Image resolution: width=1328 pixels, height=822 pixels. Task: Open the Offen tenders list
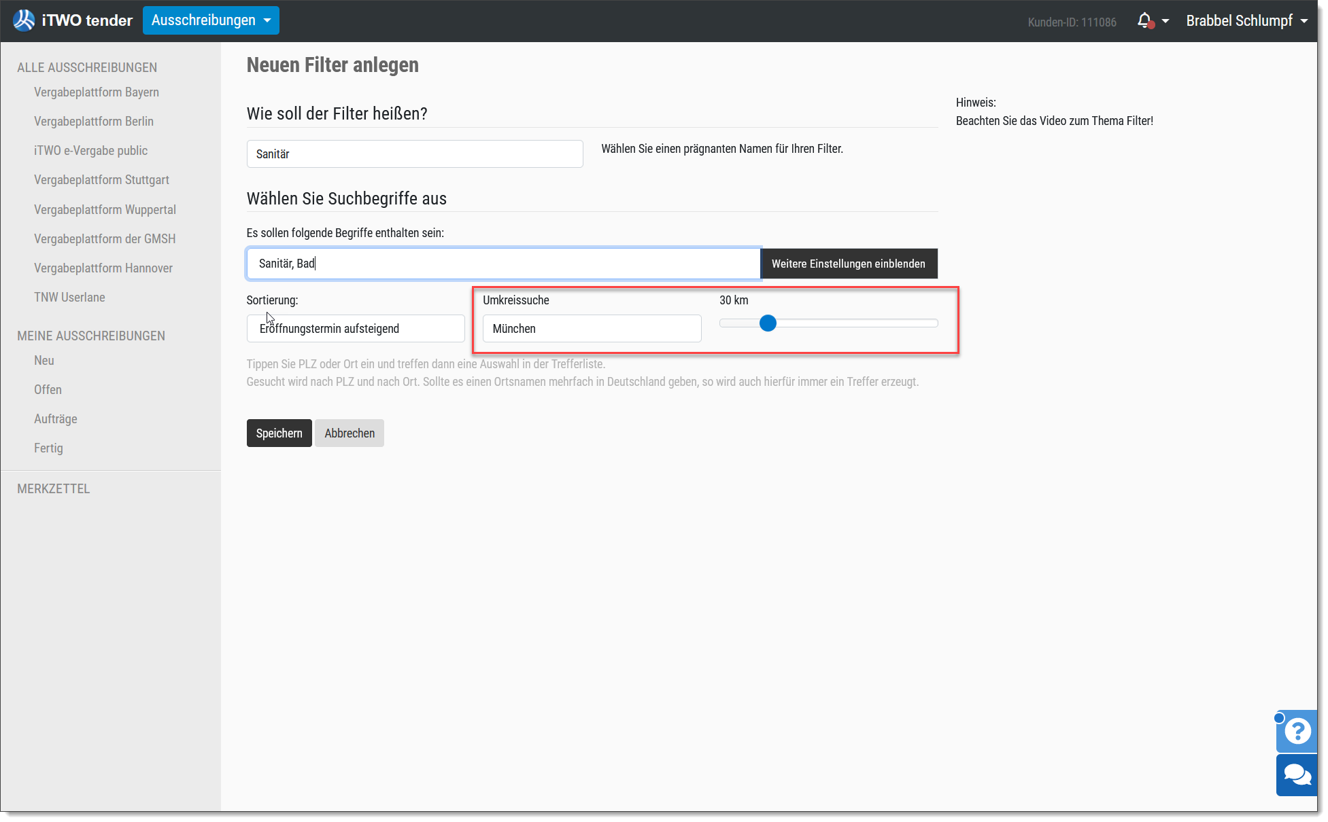click(48, 390)
